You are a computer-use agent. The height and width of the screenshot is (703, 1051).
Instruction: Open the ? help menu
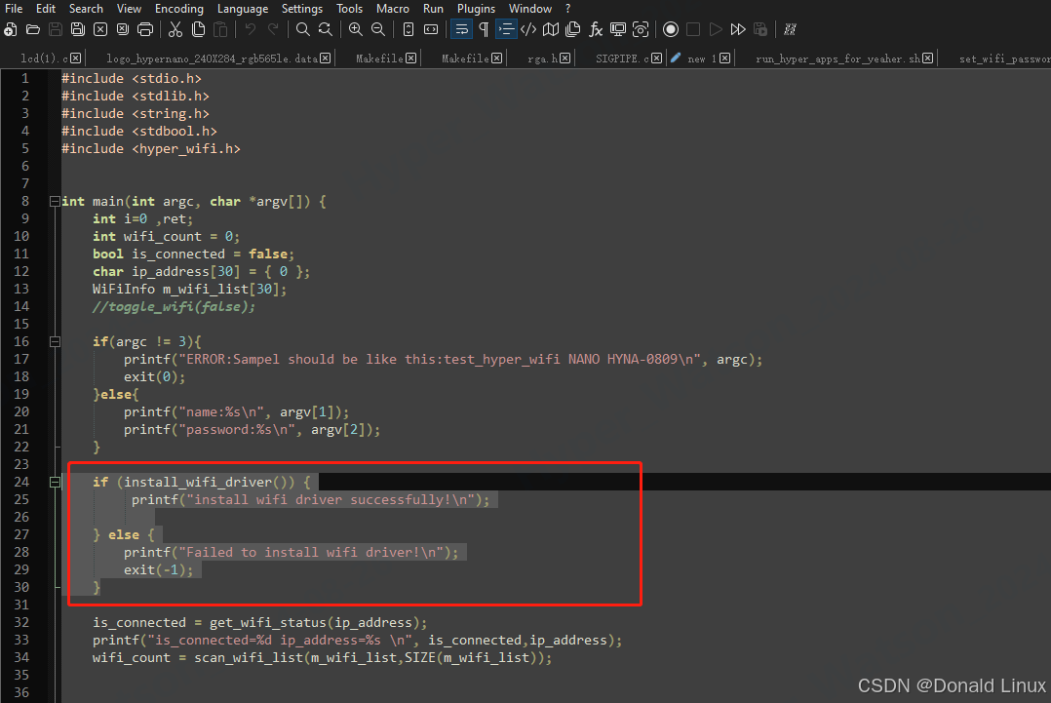coord(567,9)
